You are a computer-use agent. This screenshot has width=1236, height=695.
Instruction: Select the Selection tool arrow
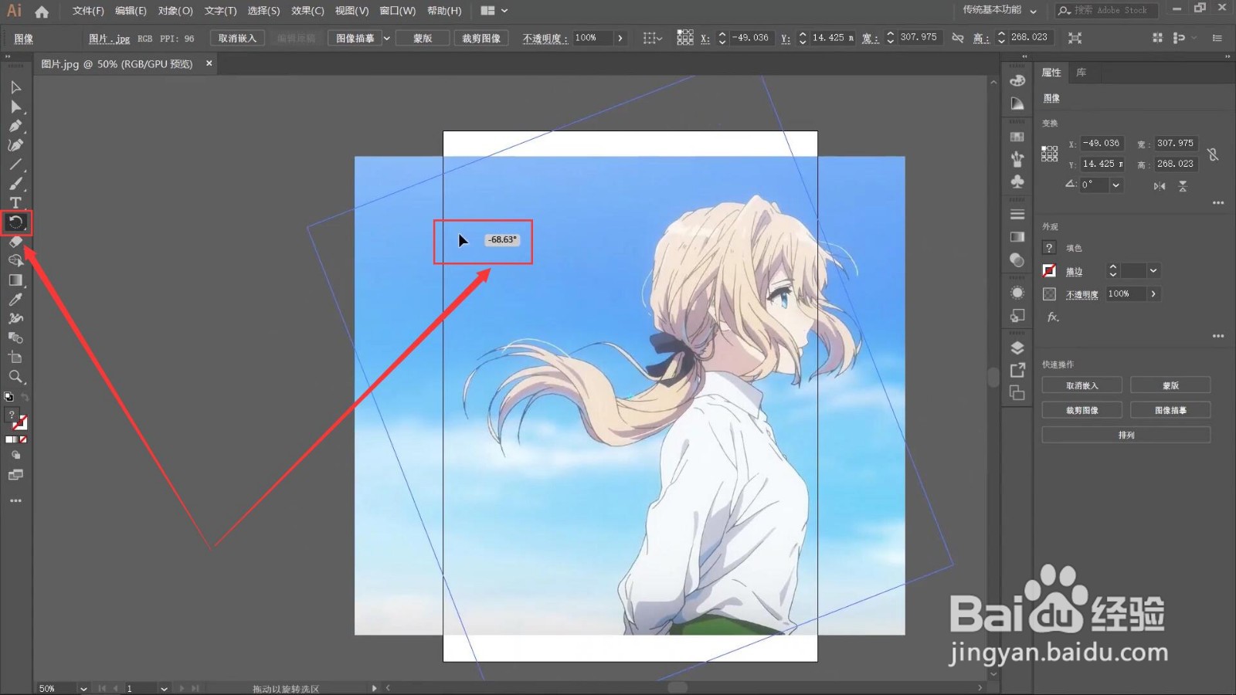[x=15, y=87]
